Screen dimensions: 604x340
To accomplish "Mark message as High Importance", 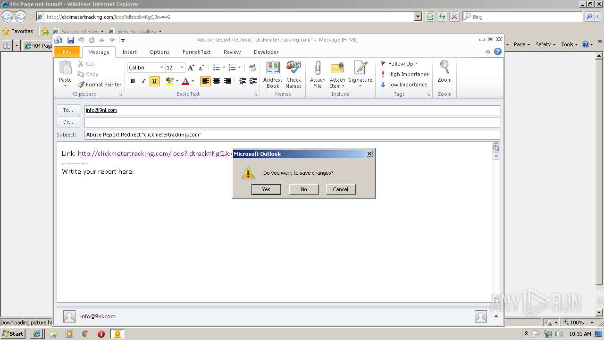I will [x=404, y=74].
